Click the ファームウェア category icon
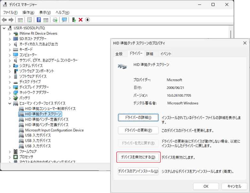This screenshot has width=250, height=193. point(16,152)
